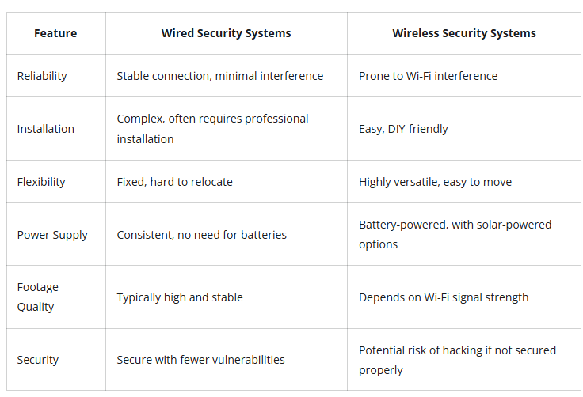
Task: Click "Typically high and stable" text
Action: (x=180, y=297)
